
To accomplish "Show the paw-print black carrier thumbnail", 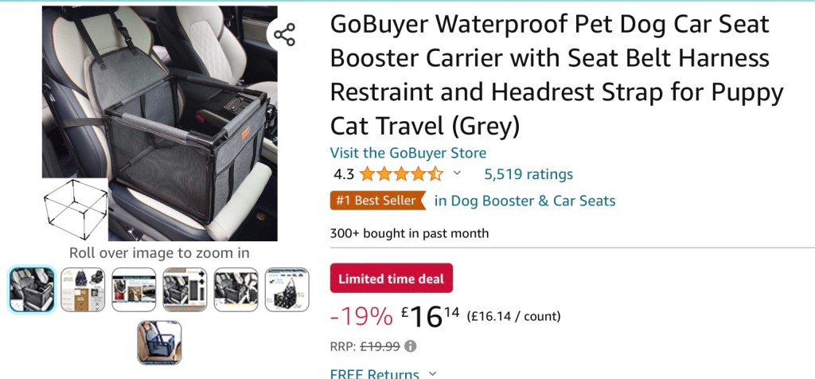I will point(287,289).
